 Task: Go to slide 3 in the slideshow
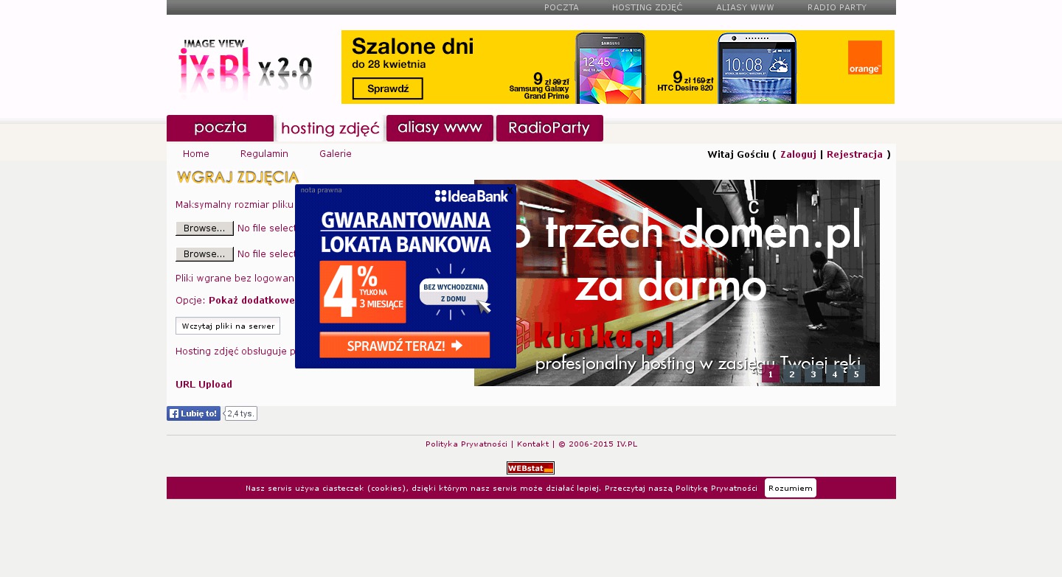813,374
